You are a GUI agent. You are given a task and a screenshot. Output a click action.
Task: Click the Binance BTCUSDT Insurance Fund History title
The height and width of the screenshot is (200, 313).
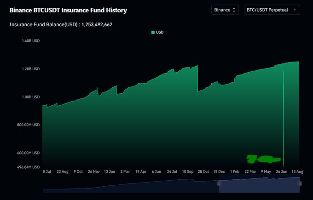68,10
